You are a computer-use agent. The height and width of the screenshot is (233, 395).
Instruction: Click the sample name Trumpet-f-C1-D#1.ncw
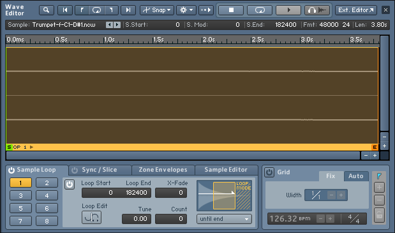pos(64,25)
